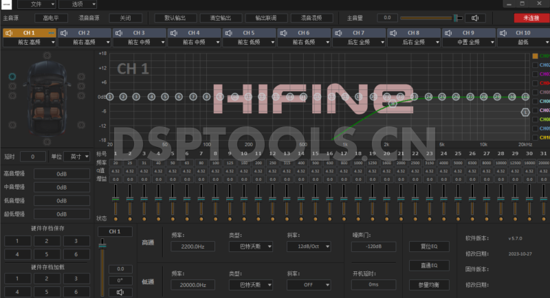Viewport: 550px width, 298px height.
Task: Mute master volume via 主音量 speaker icon
Action: click(x=475, y=18)
